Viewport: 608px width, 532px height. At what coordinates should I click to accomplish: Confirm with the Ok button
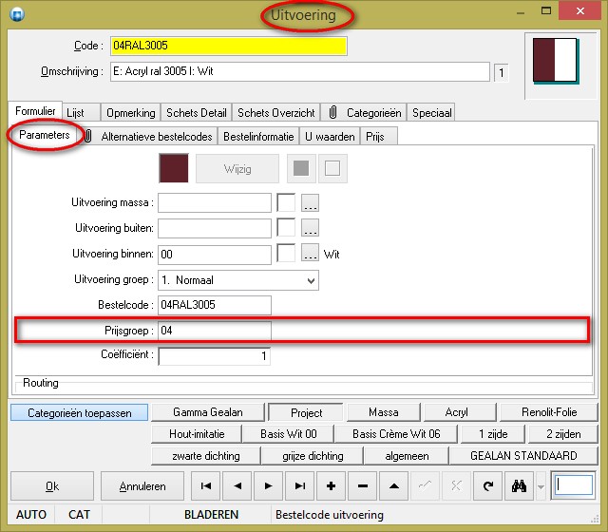point(52,486)
